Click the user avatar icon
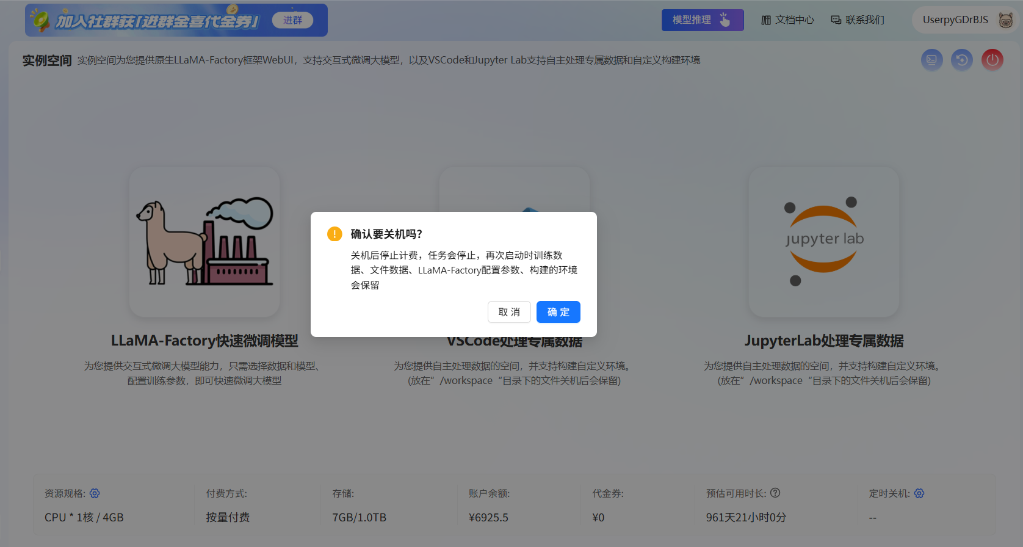Screen dimensions: 1023x547 (x=1006, y=20)
